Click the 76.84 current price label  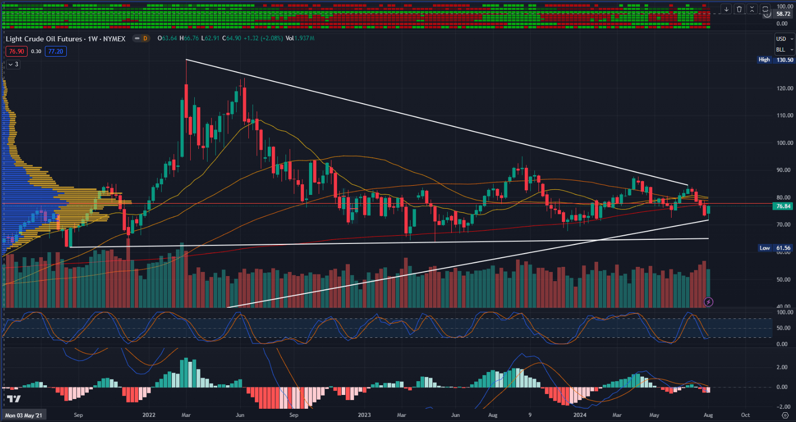tap(783, 206)
